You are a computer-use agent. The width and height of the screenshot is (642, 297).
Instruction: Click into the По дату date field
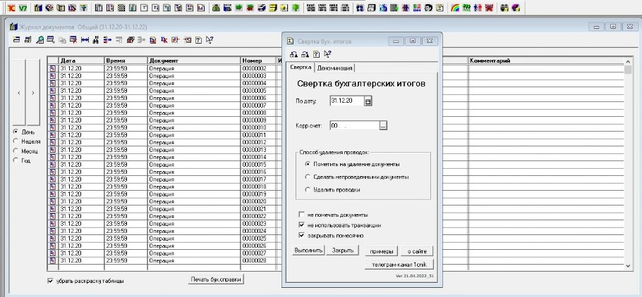[346, 101]
